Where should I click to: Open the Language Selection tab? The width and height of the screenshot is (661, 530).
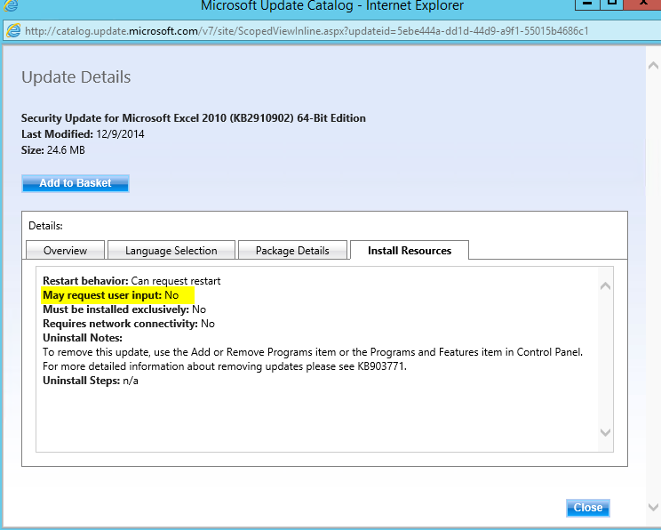[171, 250]
